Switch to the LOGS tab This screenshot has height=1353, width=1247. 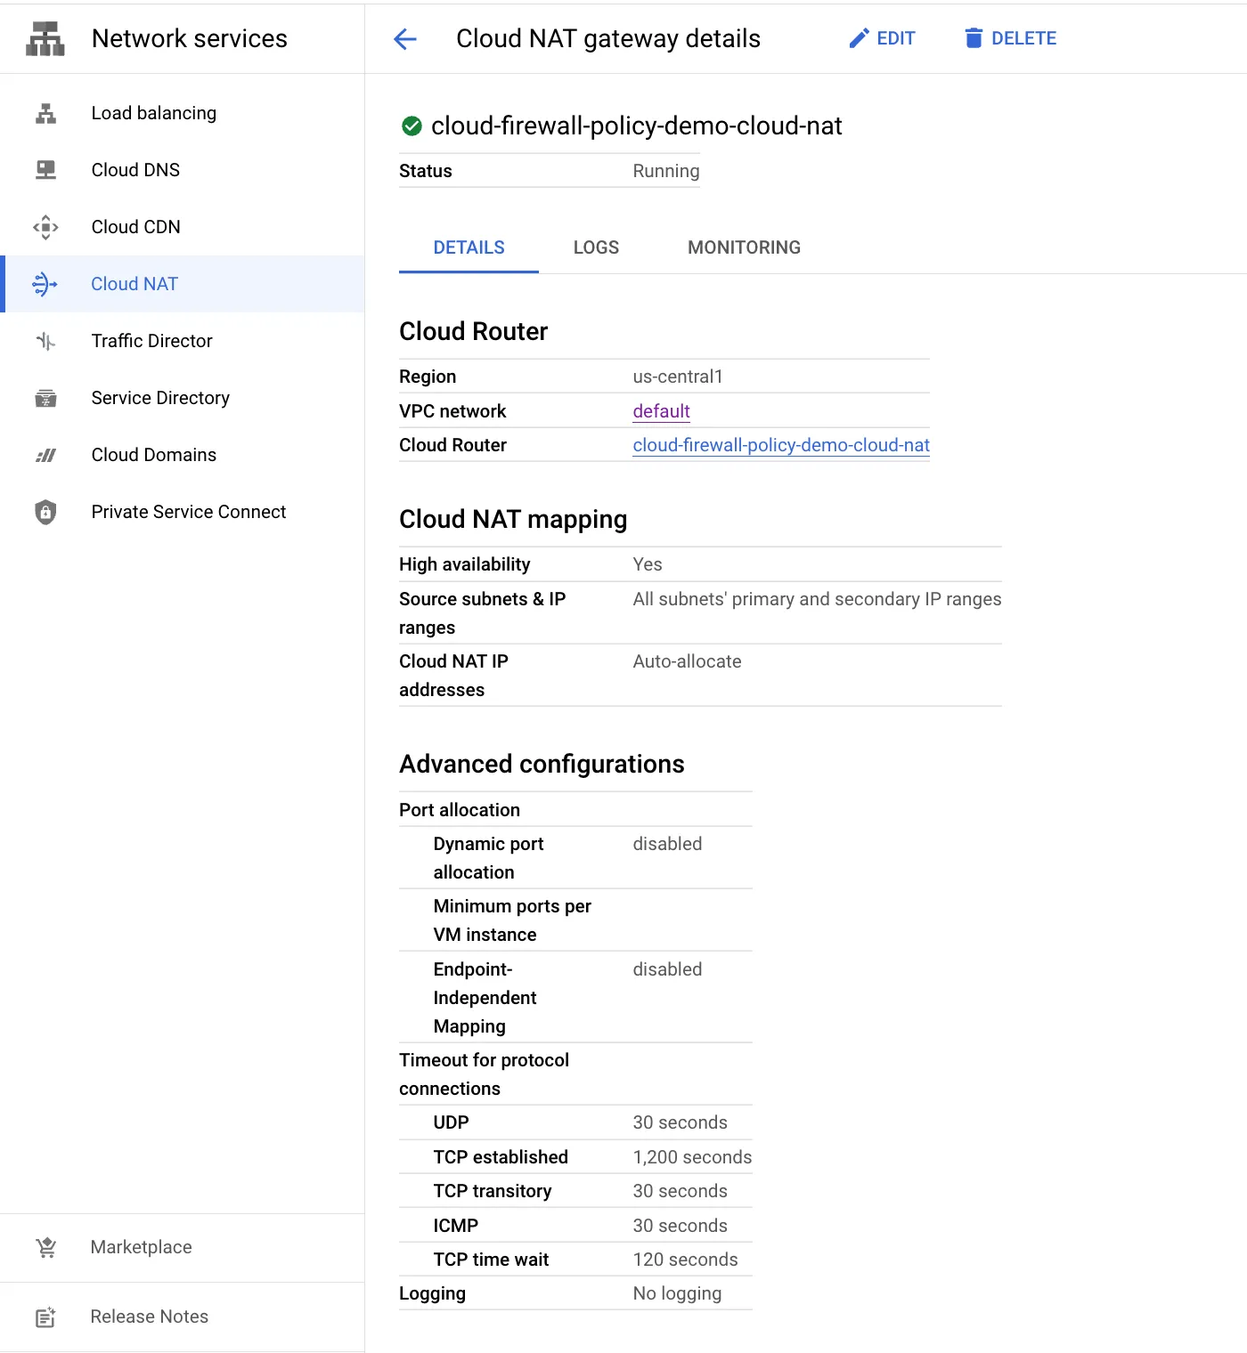[596, 247]
